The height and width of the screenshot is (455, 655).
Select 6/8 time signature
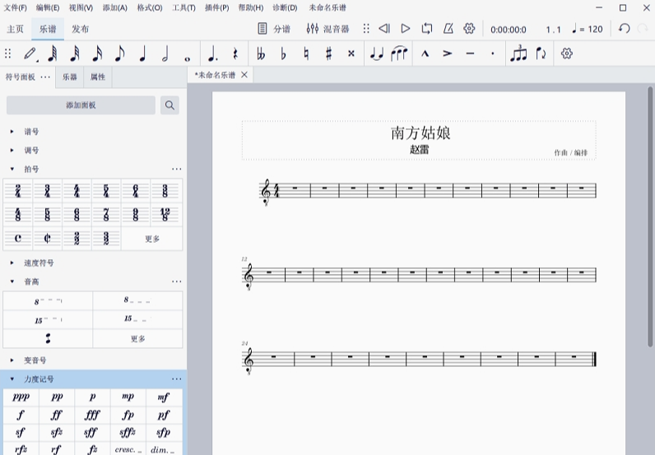77,215
